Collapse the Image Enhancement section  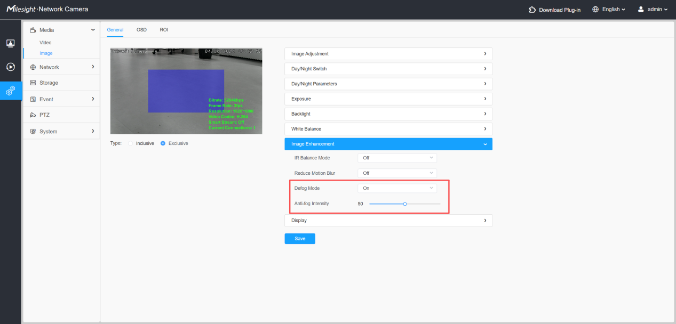click(x=388, y=144)
